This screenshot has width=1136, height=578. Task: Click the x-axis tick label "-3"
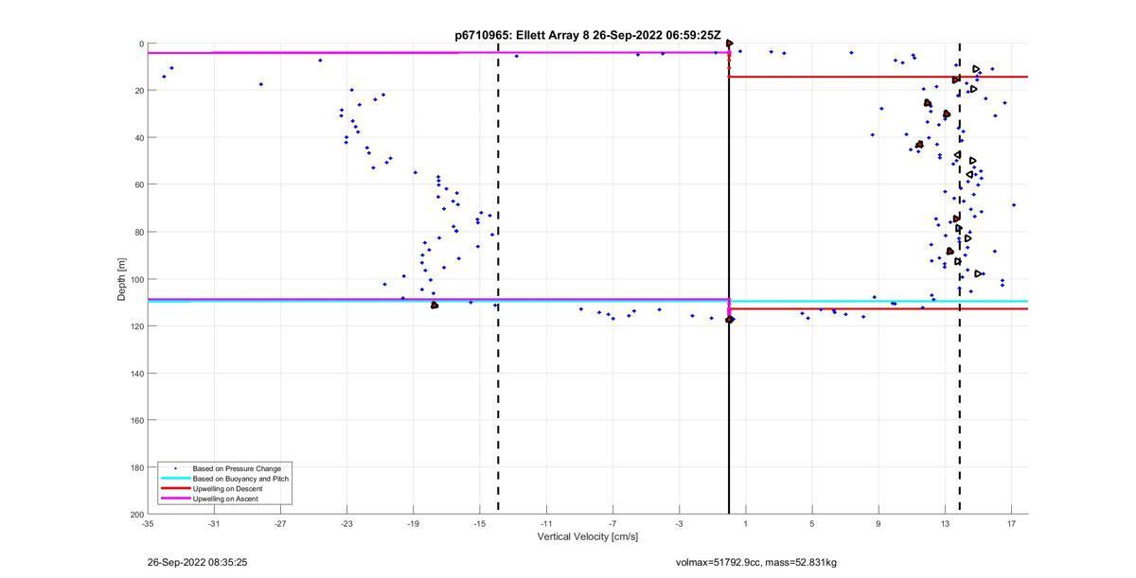pyautogui.click(x=679, y=523)
